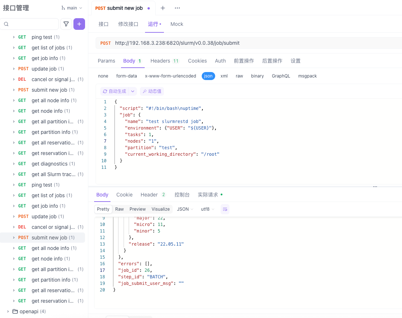This screenshot has width=402, height=318.
Task: Click the 动态值 magic wand button
Action: point(152,91)
